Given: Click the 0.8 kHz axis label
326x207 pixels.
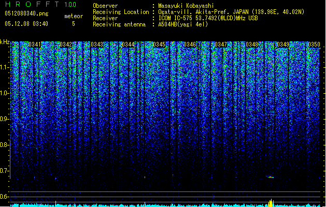Looking at the screenshot, I should click(5, 145).
